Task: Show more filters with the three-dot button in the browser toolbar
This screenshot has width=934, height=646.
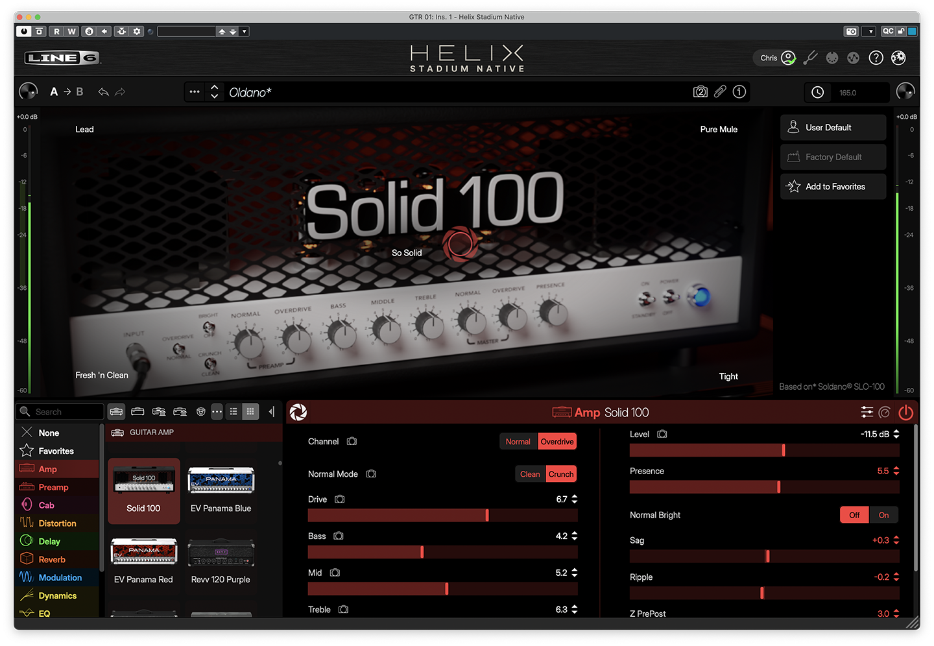Action: [x=217, y=412]
